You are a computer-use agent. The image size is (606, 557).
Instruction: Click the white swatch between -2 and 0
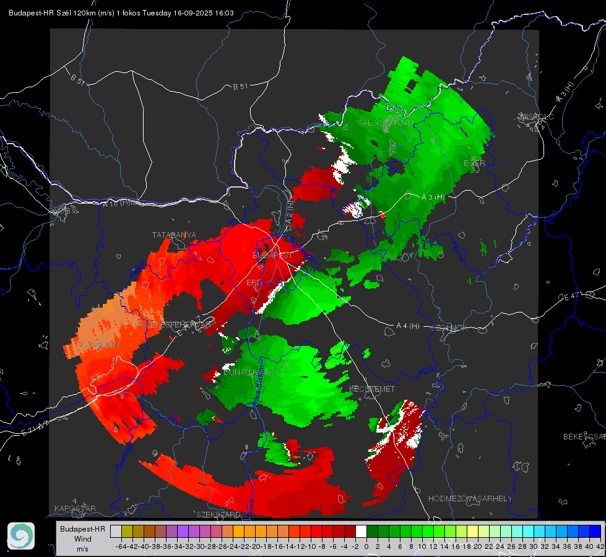coord(361,532)
